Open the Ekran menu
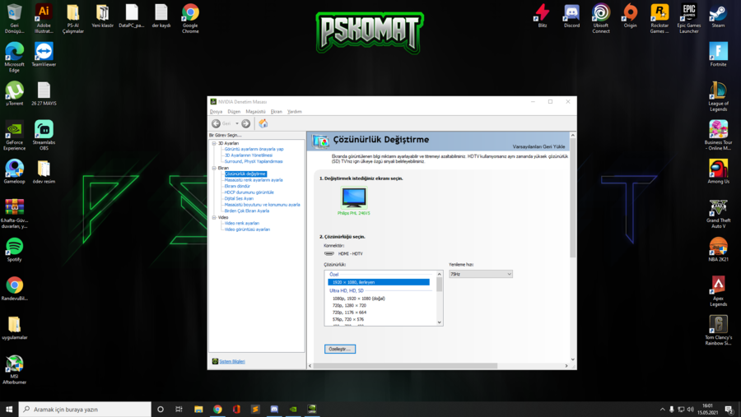Image resolution: width=741 pixels, height=417 pixels. (277, 112)
